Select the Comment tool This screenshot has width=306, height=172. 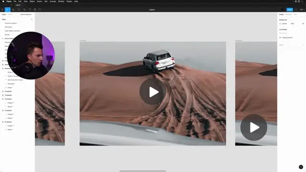40,10
